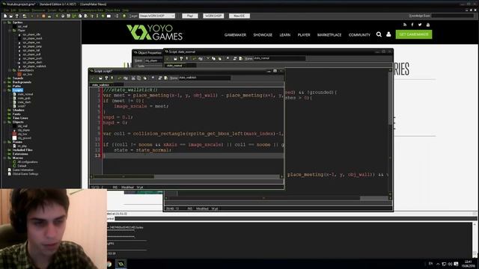Copy selection in script7 editor toolbar
Screen dimensions: 479x269
tap(139, 78)
